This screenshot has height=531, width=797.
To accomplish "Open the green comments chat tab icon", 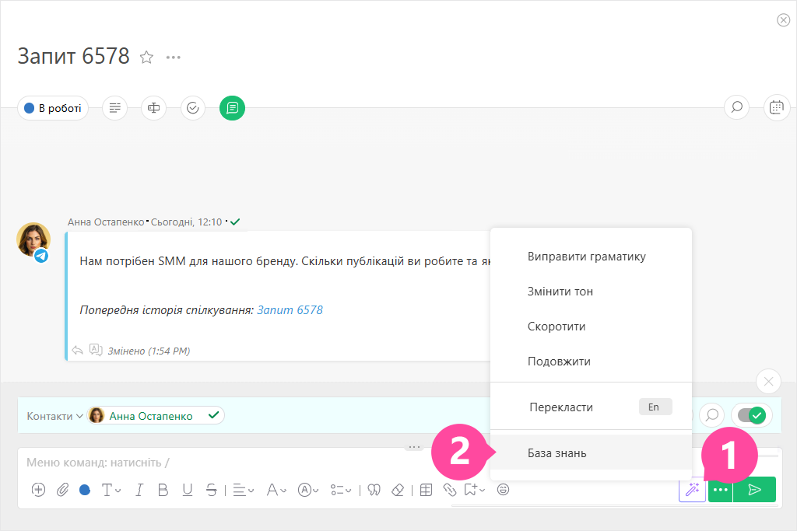I will 232,108.
